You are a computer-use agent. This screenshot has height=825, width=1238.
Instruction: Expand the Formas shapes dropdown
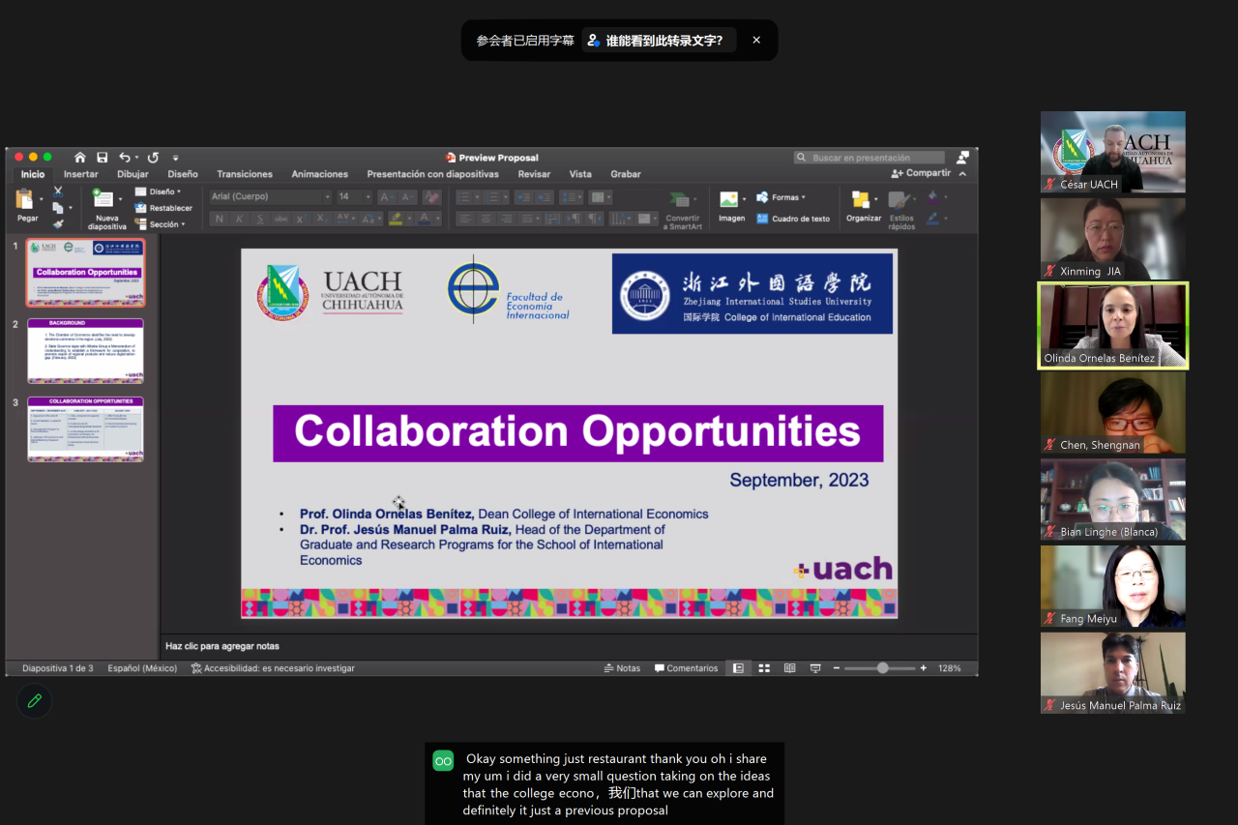point(803,197)
